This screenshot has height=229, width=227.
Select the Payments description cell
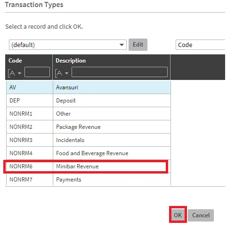(x=112, y=180)
